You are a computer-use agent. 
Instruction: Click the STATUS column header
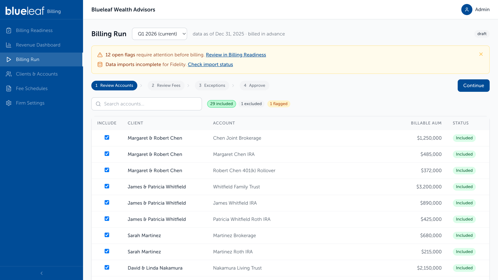[x=461, y=123]
